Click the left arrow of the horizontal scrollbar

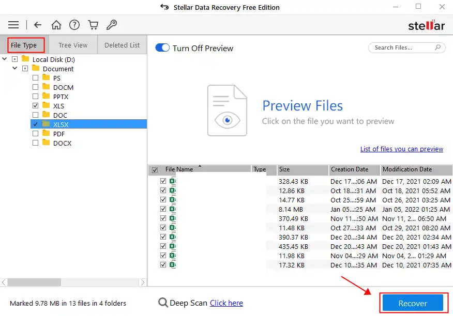[4, 282]
